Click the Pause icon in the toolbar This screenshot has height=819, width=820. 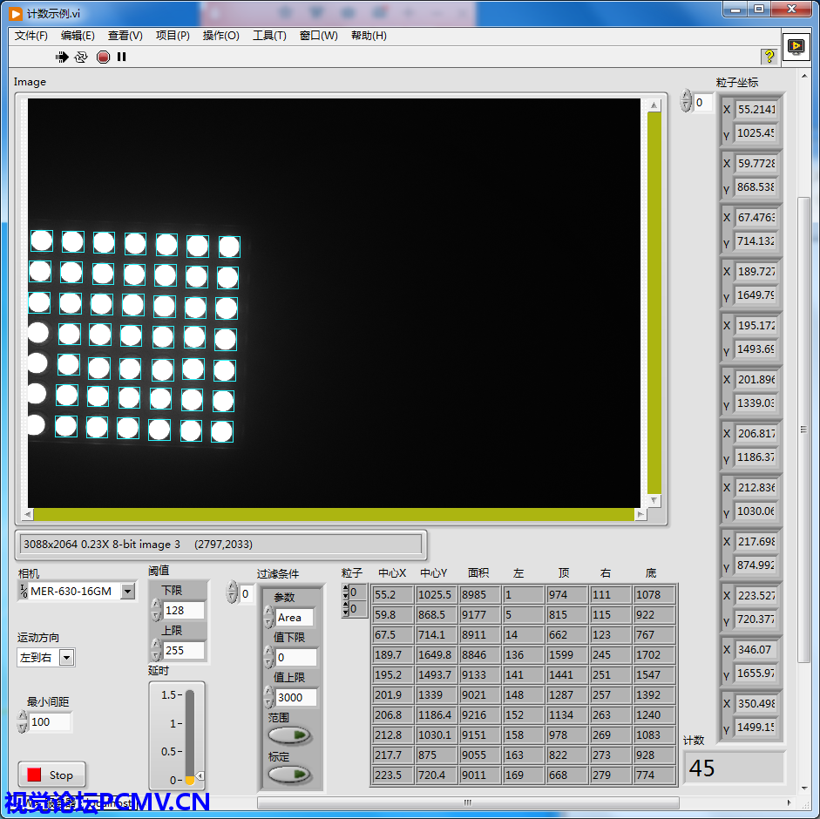[122, 57]
